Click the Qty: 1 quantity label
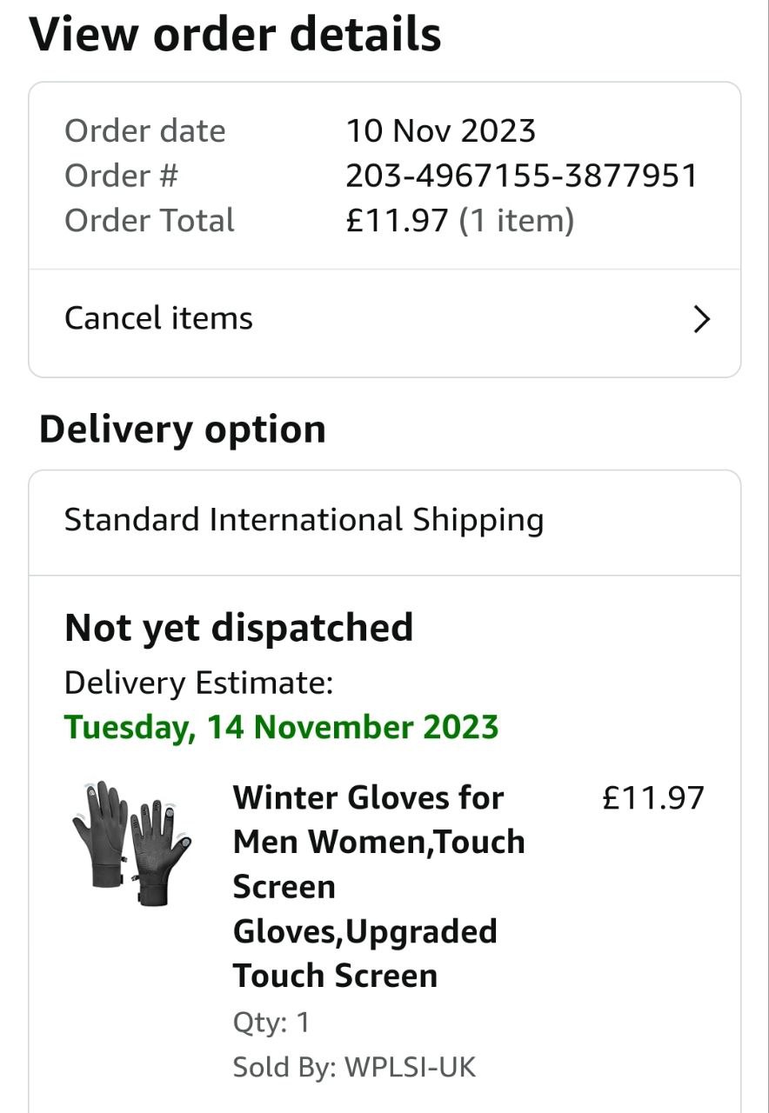 [x=271, y=1022]
